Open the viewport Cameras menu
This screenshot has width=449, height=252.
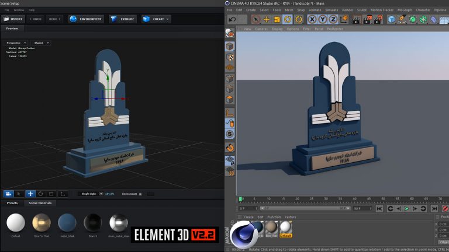point(261,29)
